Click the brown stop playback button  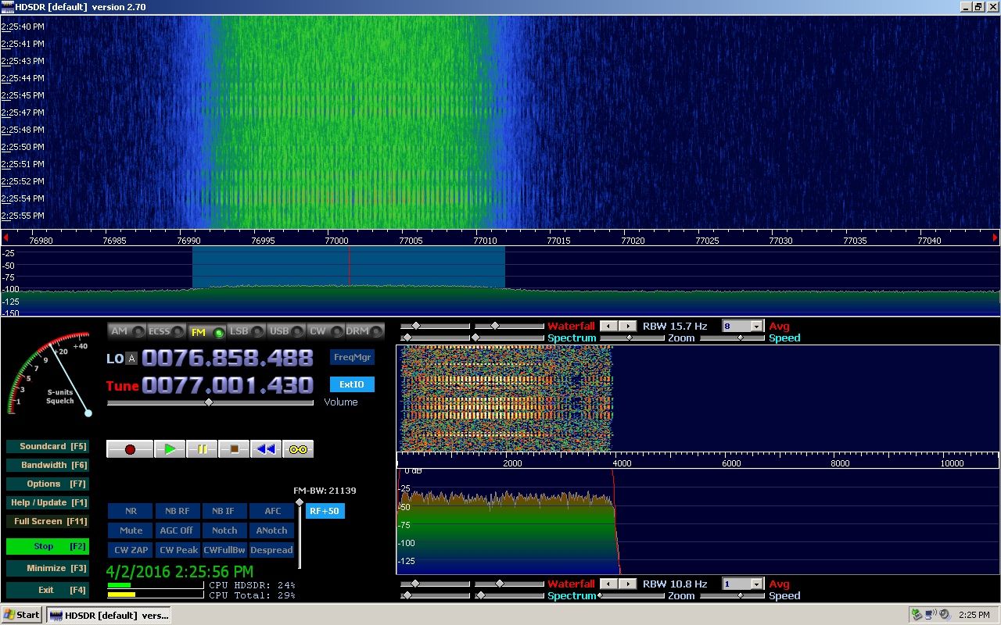234,449
